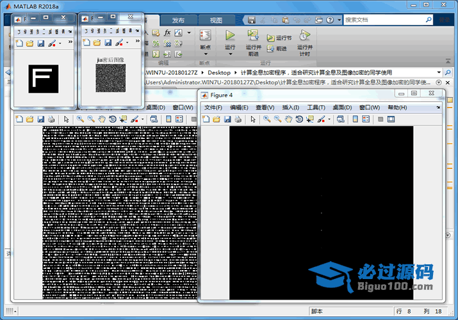The height and width of the screenshot is (320, 458).
Task: Expand toolbar overflow chevron in encrypted image figure
Action: point(136,42)
